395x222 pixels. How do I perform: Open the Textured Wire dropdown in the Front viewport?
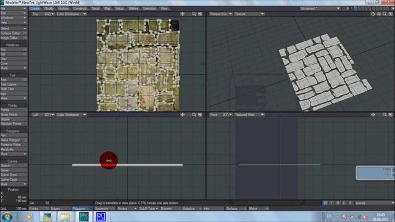[x=249, y=115]
